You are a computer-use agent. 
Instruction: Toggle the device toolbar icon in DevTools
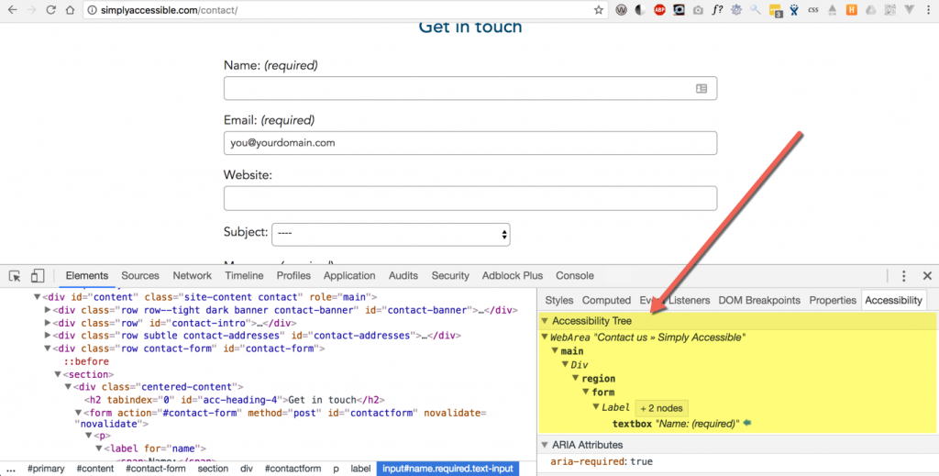coord(38,275)
